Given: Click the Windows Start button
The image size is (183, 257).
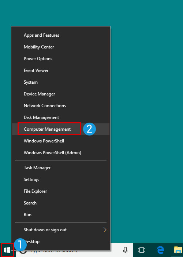Looking at the screenshot, I should pos(7,250).
